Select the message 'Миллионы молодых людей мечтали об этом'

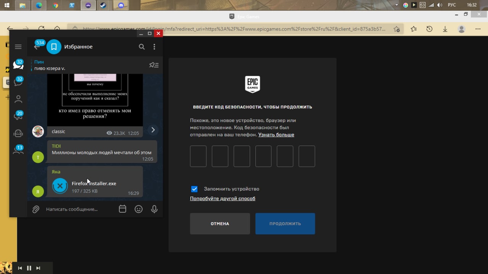point(101,152)
